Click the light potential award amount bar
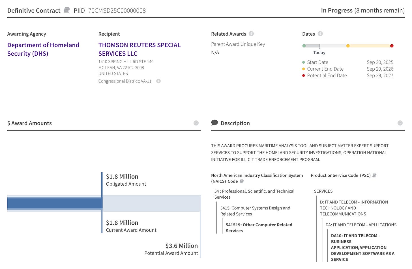The height and width of the screenshot is (269, 412). click(x=152, y=203)
